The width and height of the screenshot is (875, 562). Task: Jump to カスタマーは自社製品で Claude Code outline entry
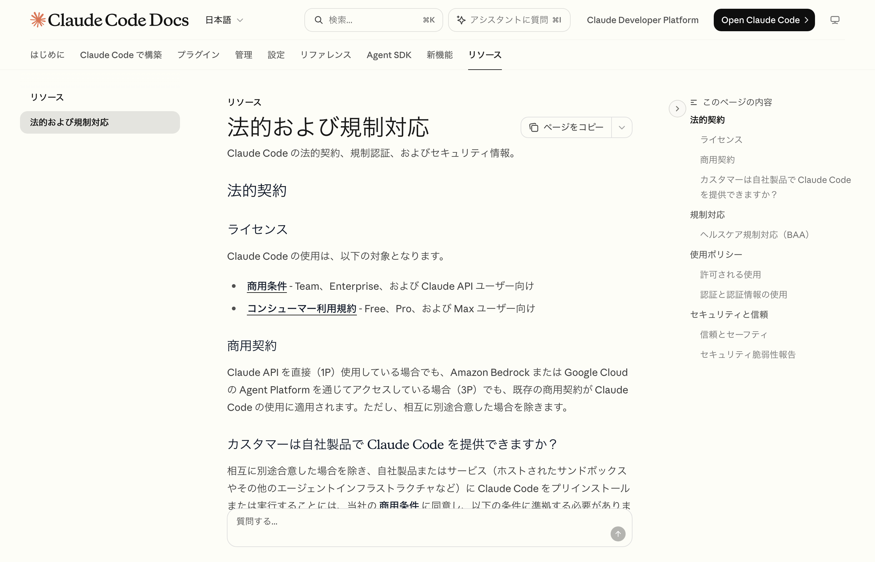775,187
